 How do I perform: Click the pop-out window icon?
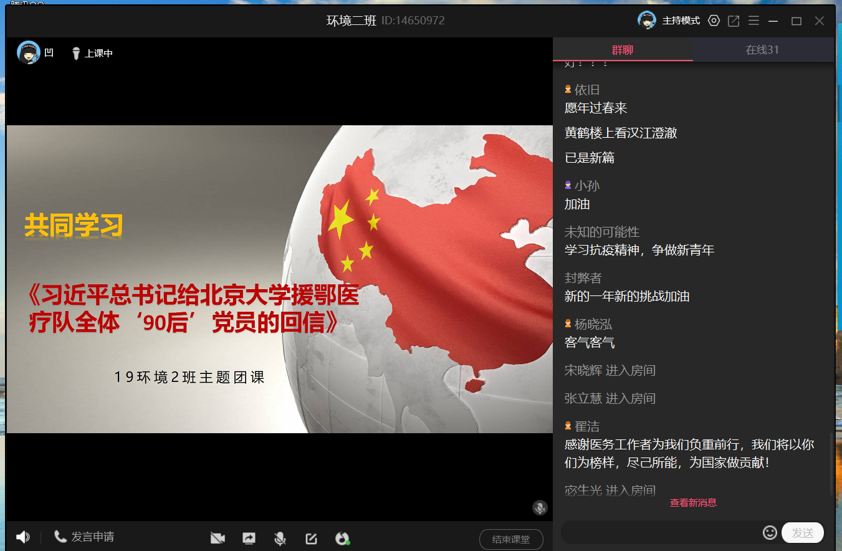(x=734, y=21)
